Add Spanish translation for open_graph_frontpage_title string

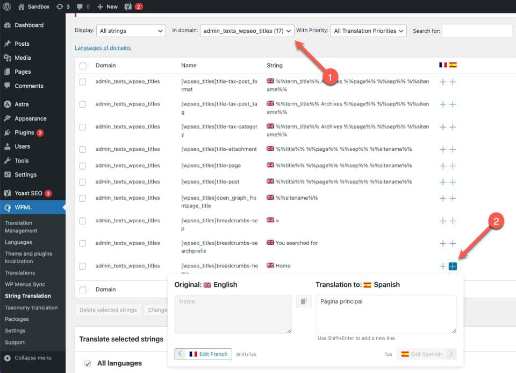453,198
